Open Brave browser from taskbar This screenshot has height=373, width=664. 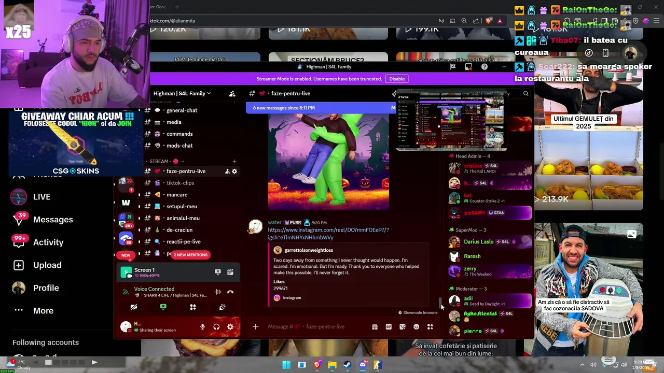(317, 365)
